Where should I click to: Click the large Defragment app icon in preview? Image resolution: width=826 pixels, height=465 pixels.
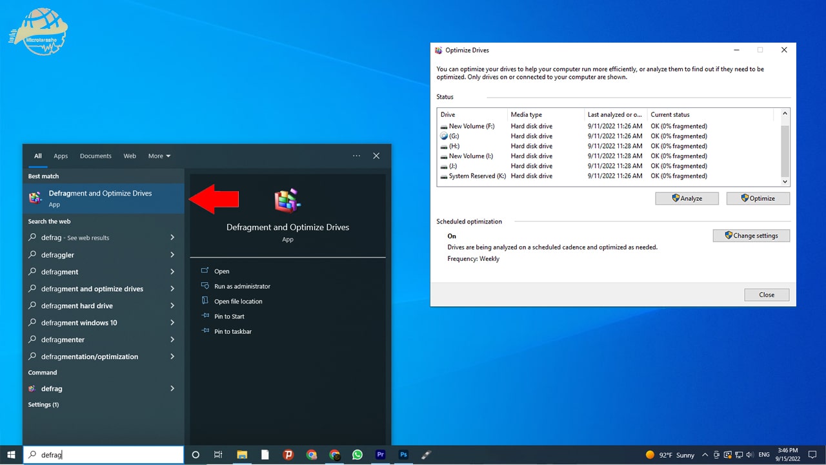288,201
